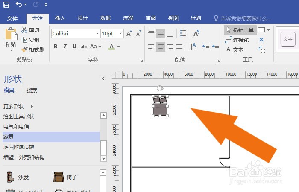Screen dimensions: 299x192
Task: Select the 指针工具 pointer tool
Action: pos(240,30)
